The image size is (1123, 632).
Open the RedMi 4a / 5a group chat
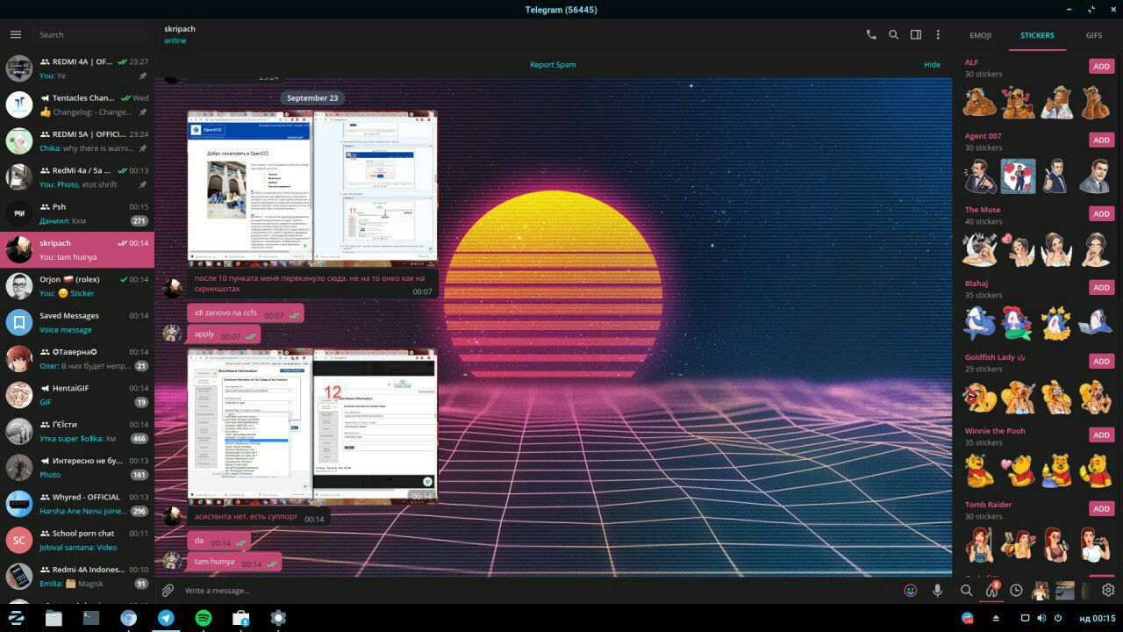77,177
